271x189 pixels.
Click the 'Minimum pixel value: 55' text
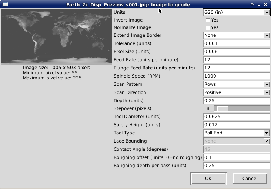50,73
